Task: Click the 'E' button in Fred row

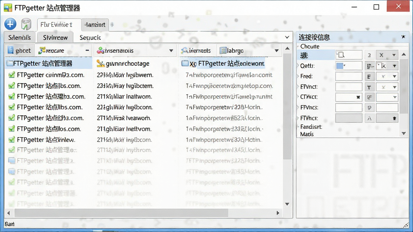Action: (x=369, y=77)
